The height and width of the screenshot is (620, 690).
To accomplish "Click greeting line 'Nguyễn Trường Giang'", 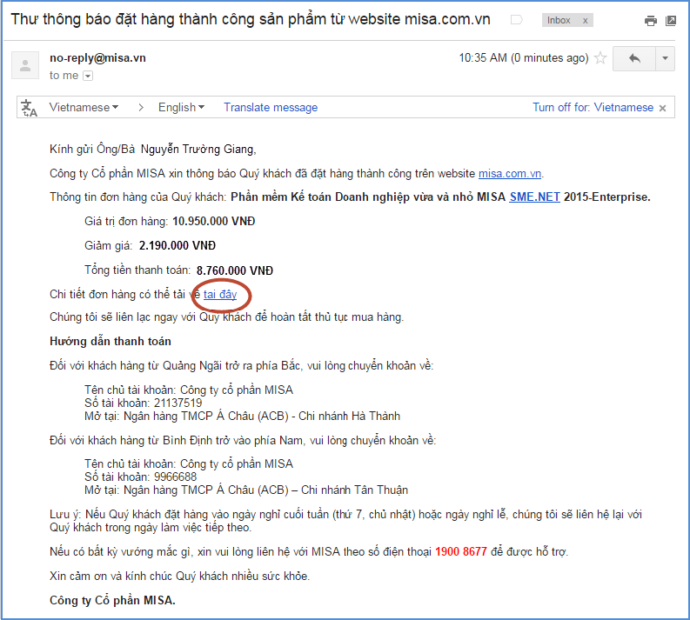I will pos(198,150).
